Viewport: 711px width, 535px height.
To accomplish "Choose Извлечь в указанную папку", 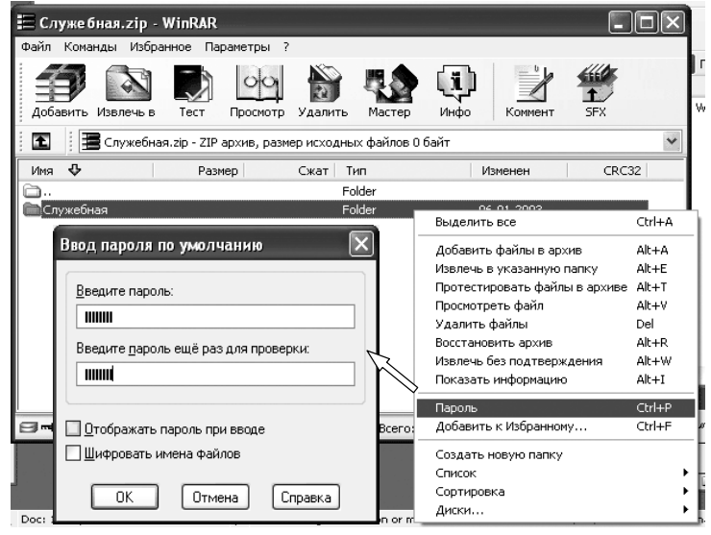I will [x=556, y=268].
